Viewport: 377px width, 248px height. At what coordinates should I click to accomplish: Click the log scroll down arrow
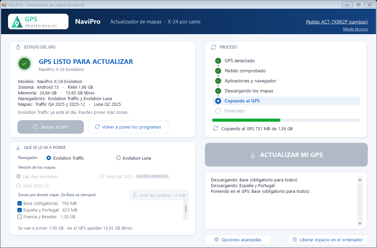click(360, 224)
